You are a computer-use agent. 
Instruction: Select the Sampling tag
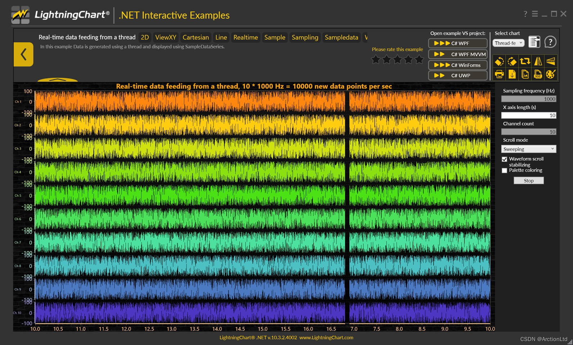[305, 37]
